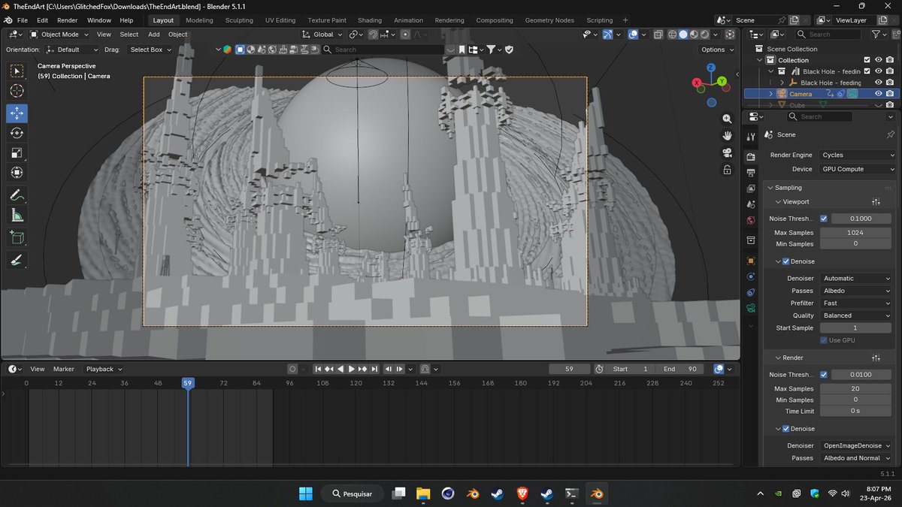Viewport: 902px width, 507px height.
Task: Open the File menu
Action: click(x=22, y=20)
